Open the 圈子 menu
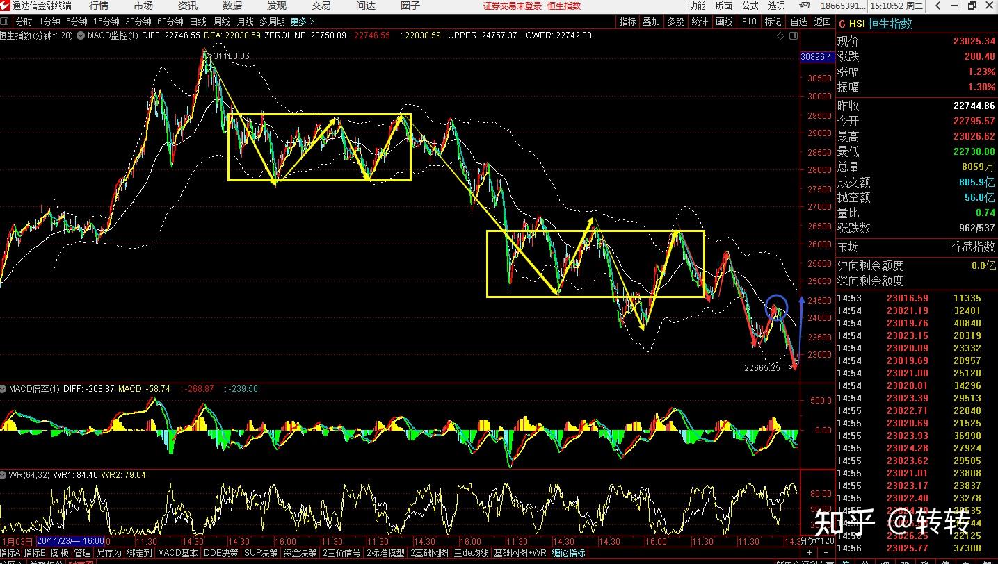Image resolution: width=998 pixels, height=564 pixels. 410,6
